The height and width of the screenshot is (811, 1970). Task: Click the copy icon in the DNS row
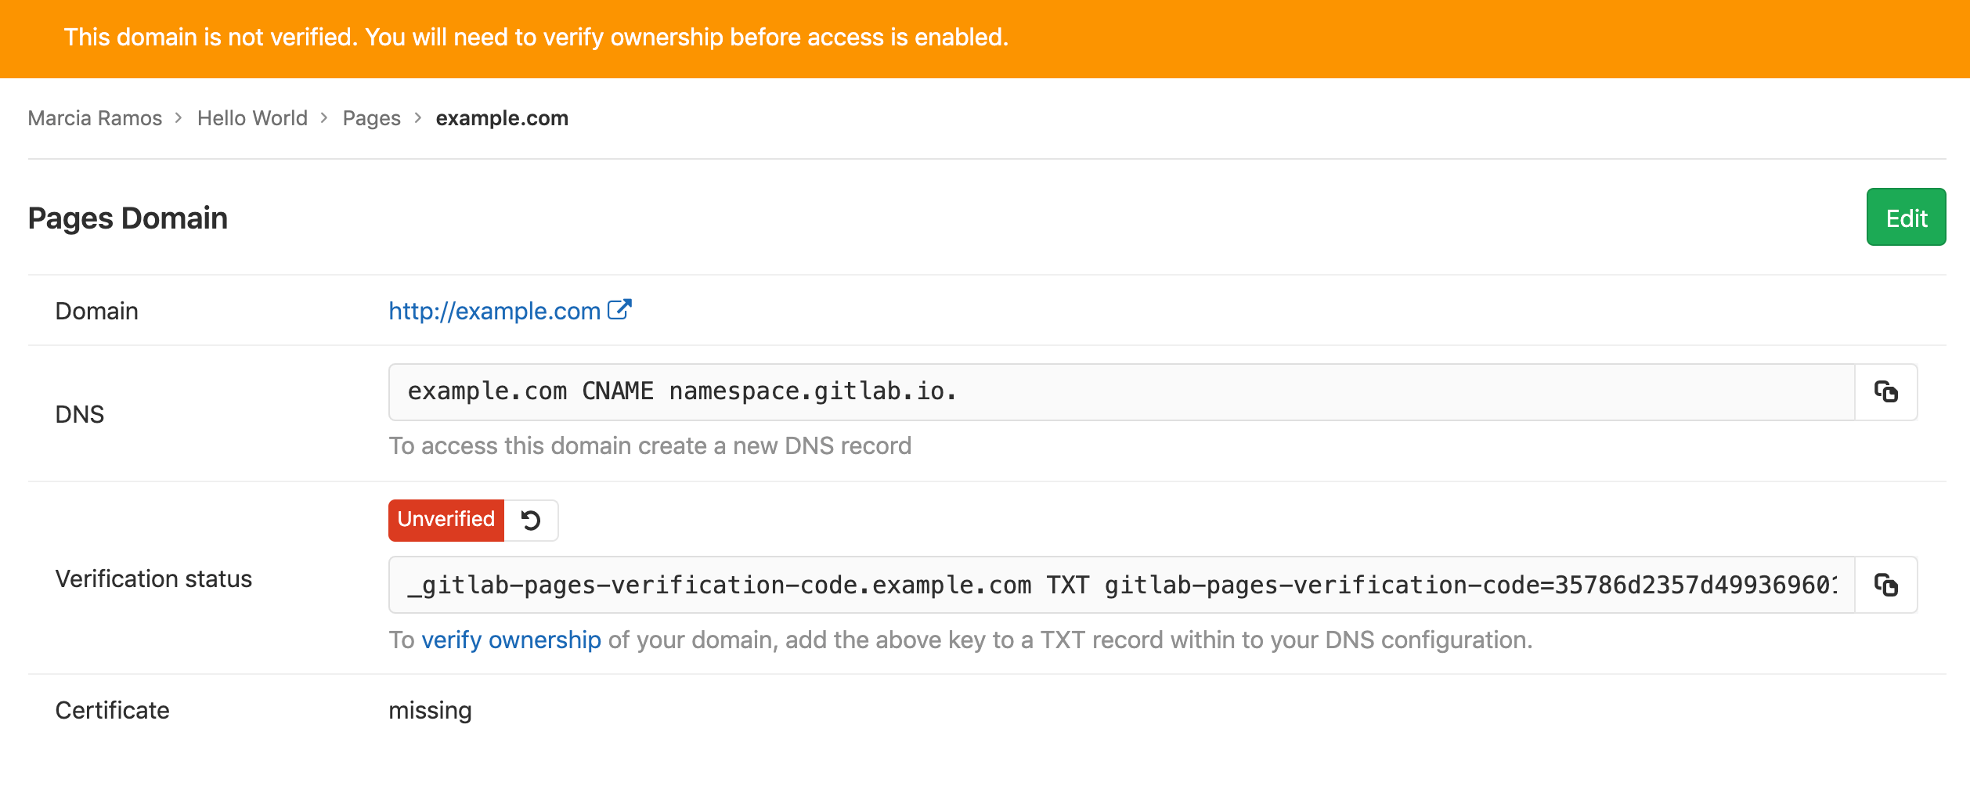(1887, 391)
